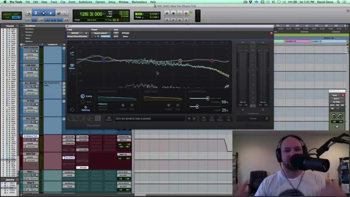This screenshot has height=197, width=350.
Task: Click EQ node 1 on the curve
Action: pyautogui.click(x=103, y=60)
